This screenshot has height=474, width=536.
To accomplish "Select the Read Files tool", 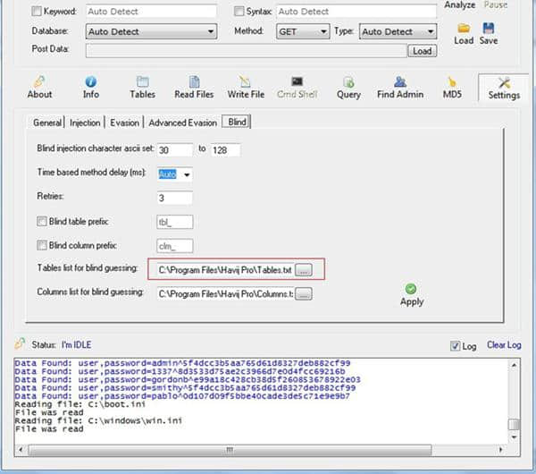I will 195,81.
